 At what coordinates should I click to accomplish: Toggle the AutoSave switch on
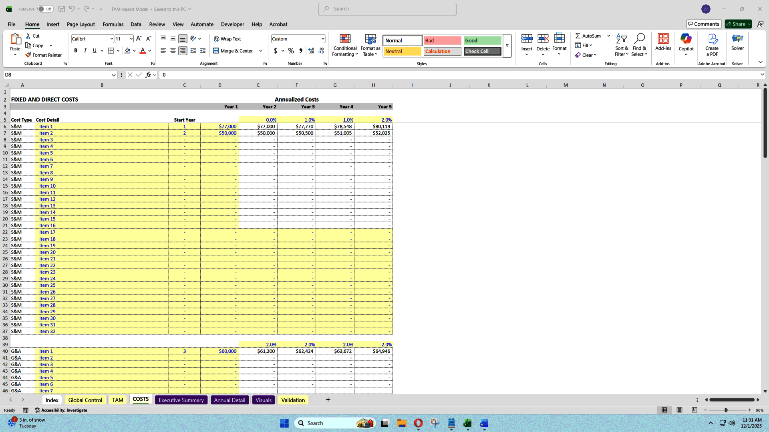[45, 8]
